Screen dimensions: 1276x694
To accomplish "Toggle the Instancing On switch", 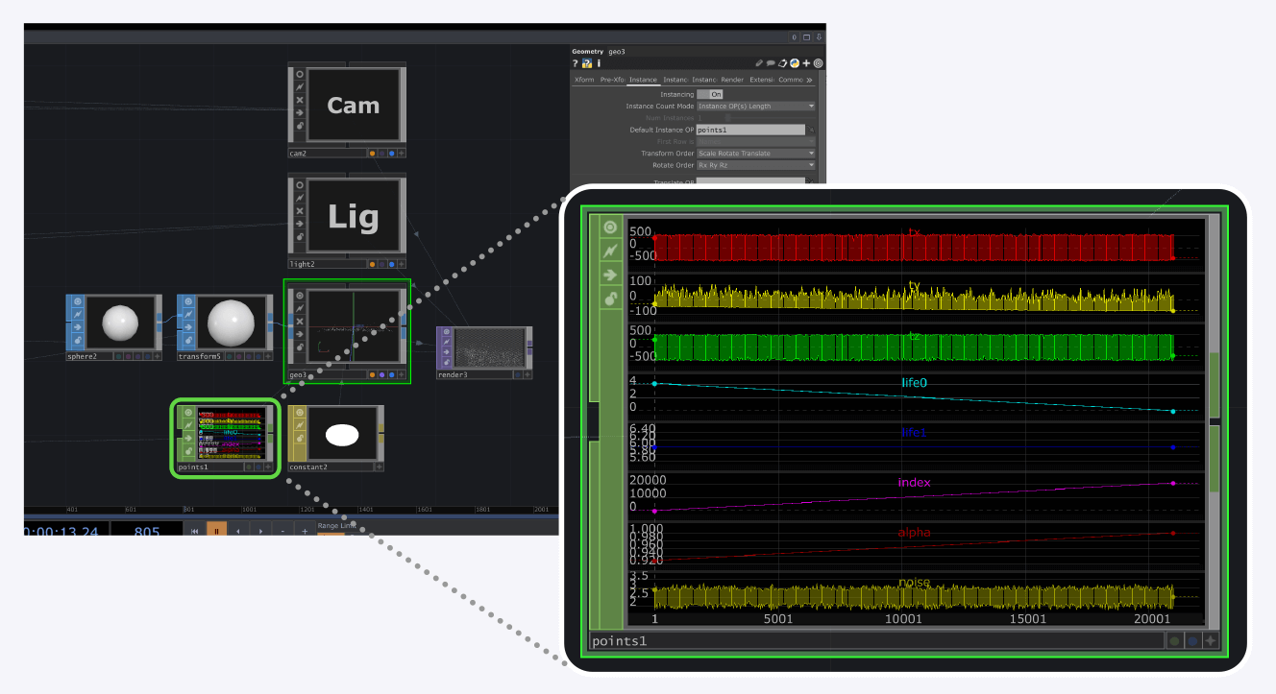I will (x=709, y=94).
